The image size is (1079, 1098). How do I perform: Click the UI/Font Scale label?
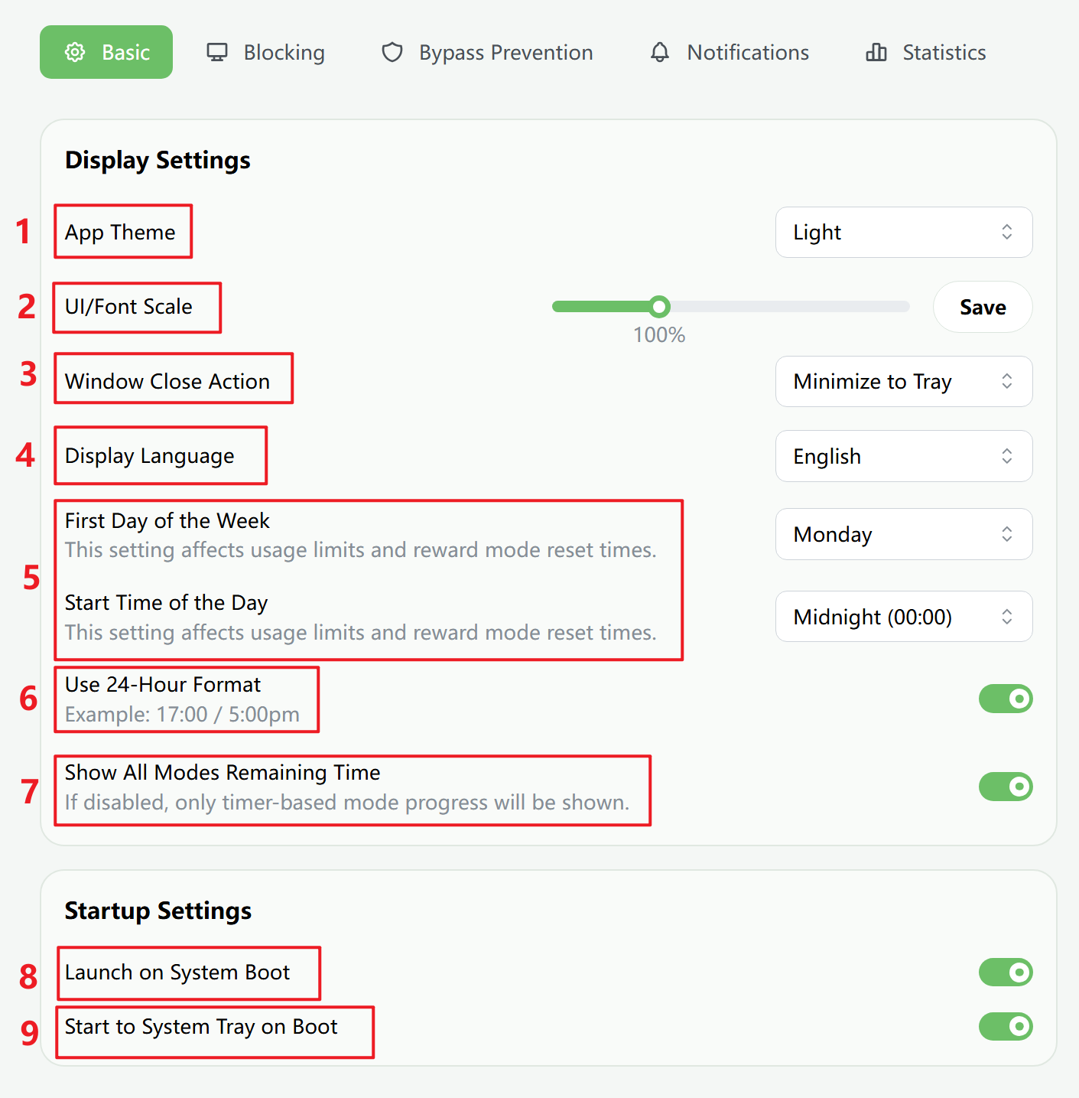128,306
